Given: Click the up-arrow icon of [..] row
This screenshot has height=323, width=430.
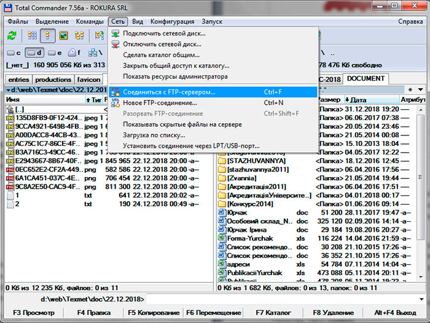Looking at the screenshot, I should (10, 110).
